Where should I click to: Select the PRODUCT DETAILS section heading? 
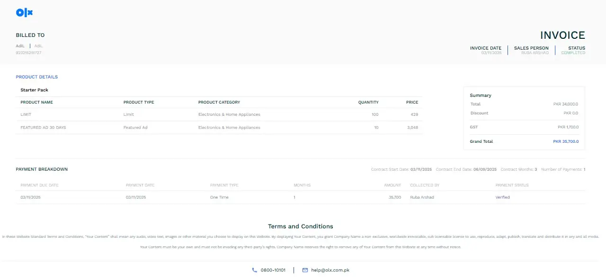click(x=36, y=77)
